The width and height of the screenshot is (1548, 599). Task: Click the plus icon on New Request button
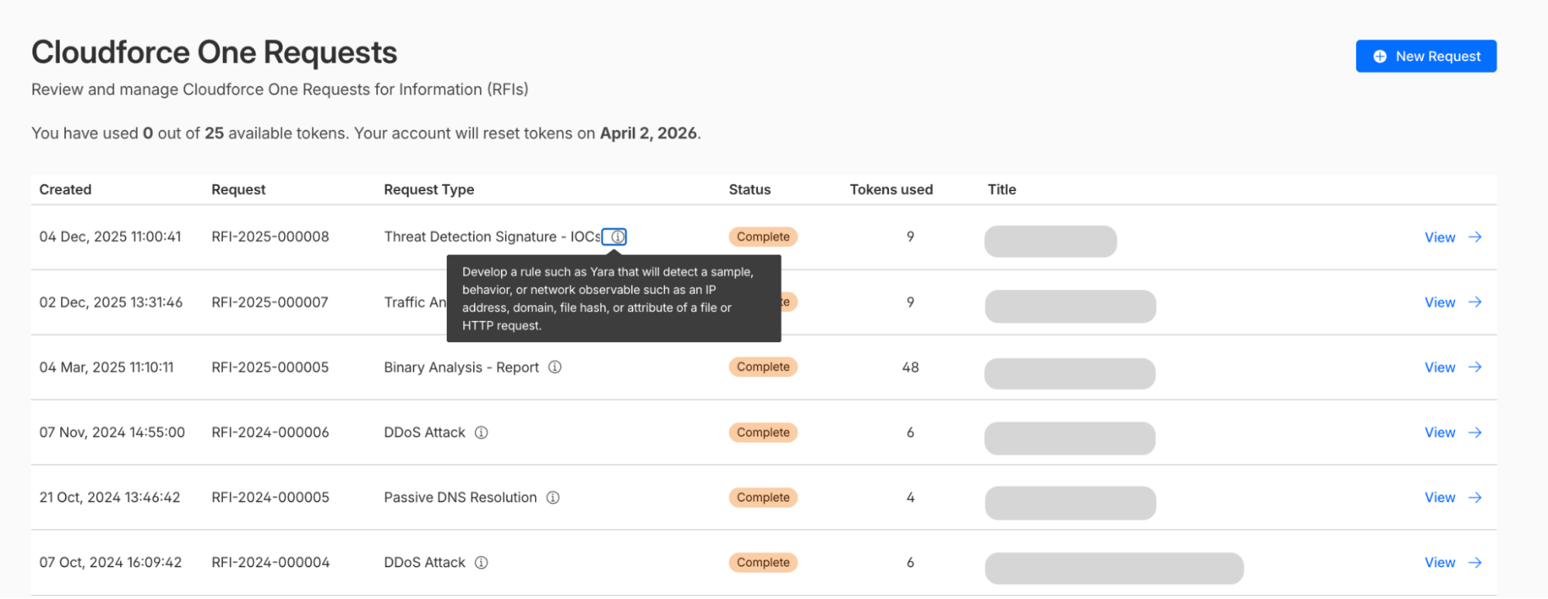(x=1379, y=56)
